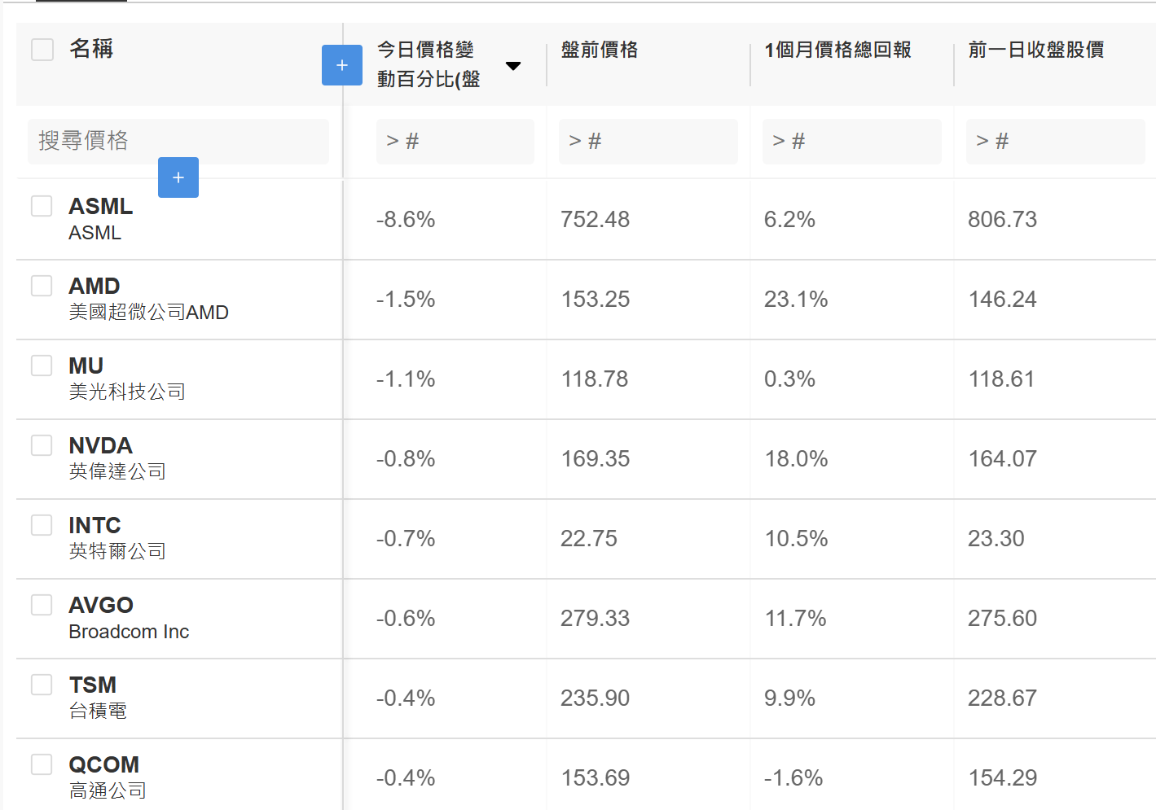Open the AVGO Broadcom Inc stock link
This screenshot has height=810, width=1156.
pos(129,618)
